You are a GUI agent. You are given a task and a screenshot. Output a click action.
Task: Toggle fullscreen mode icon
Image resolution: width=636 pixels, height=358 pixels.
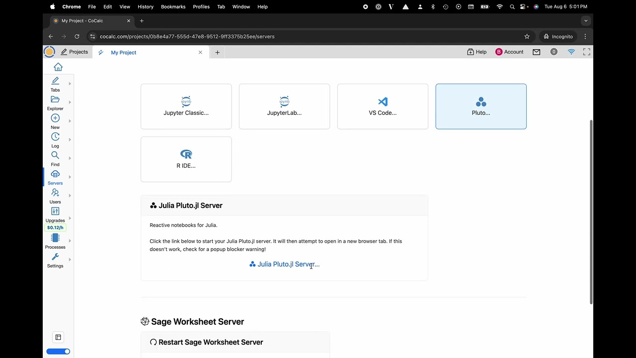pyautogui.click(x=587, y=52)
